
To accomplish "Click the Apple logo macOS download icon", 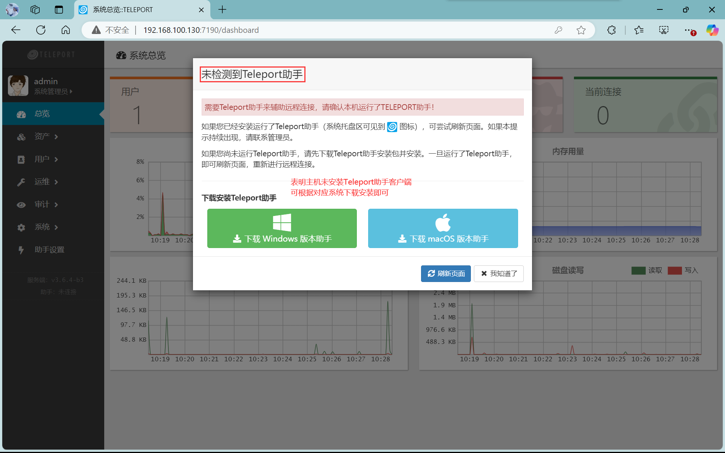I will (443, 222).
